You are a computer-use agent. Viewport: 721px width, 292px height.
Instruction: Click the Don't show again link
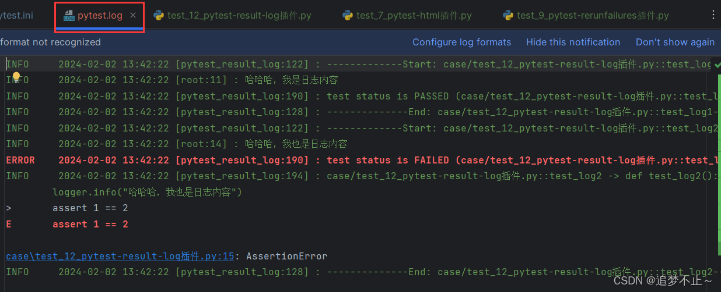675,42
